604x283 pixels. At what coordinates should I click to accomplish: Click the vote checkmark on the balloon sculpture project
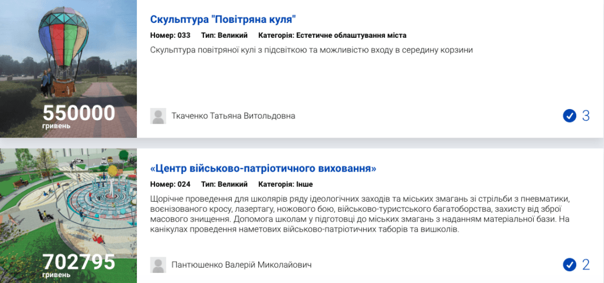pos(569,116)
